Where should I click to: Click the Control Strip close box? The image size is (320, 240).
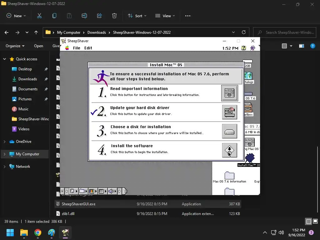[62, 191]
